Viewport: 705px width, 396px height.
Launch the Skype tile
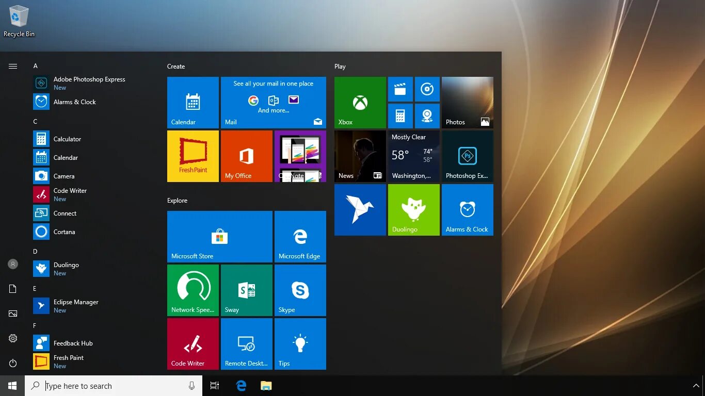tap(300, 290)
